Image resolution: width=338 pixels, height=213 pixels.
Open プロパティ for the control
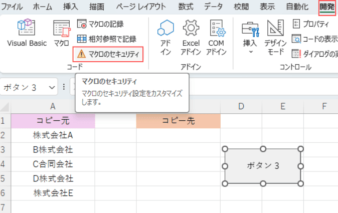pyautogui.click(x=311, y=24)
